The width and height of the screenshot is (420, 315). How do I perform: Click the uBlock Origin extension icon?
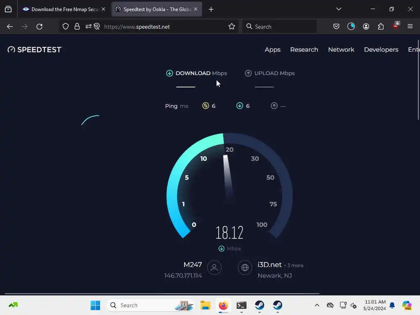(396, 26)
